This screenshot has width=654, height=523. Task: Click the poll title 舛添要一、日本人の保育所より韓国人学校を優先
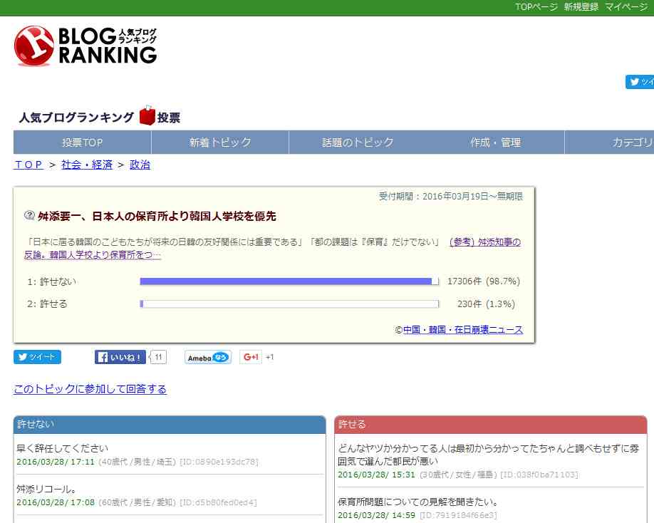click(157, 217)
